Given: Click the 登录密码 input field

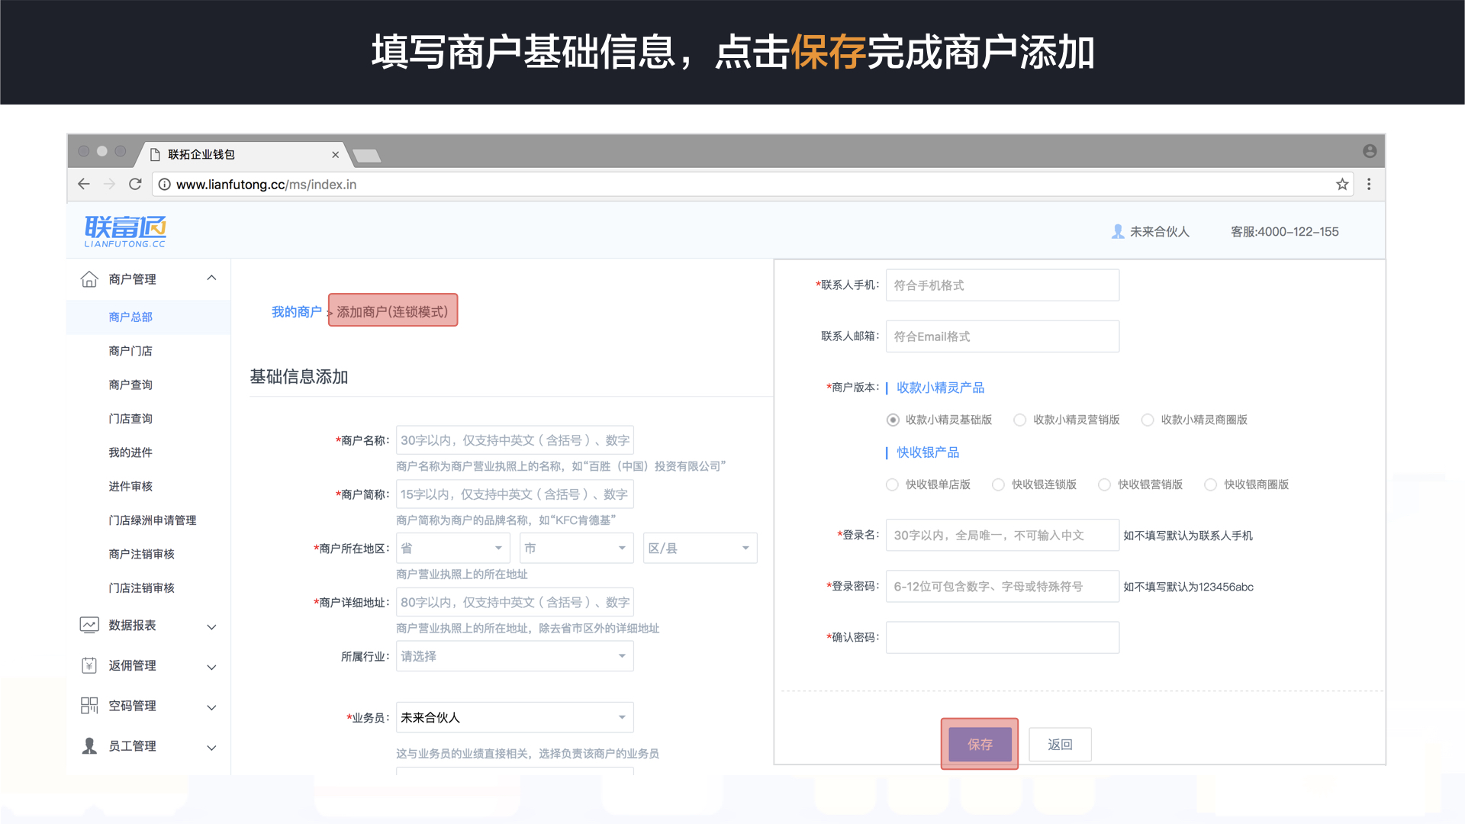Looking at the screenshot, I should click(x=1003, y=587).
